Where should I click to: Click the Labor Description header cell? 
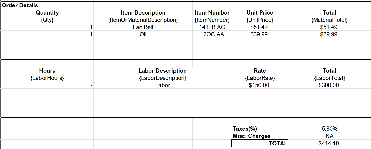pyautogui.click(x=163, y=70)
